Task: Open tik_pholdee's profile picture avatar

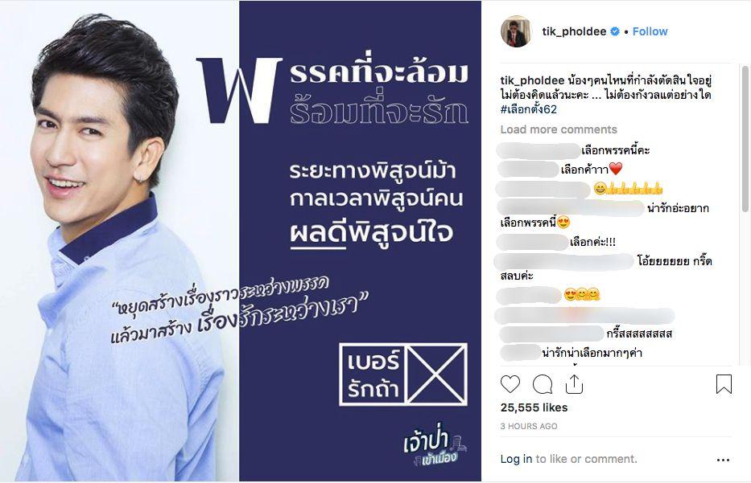Action: pos(516,32)
